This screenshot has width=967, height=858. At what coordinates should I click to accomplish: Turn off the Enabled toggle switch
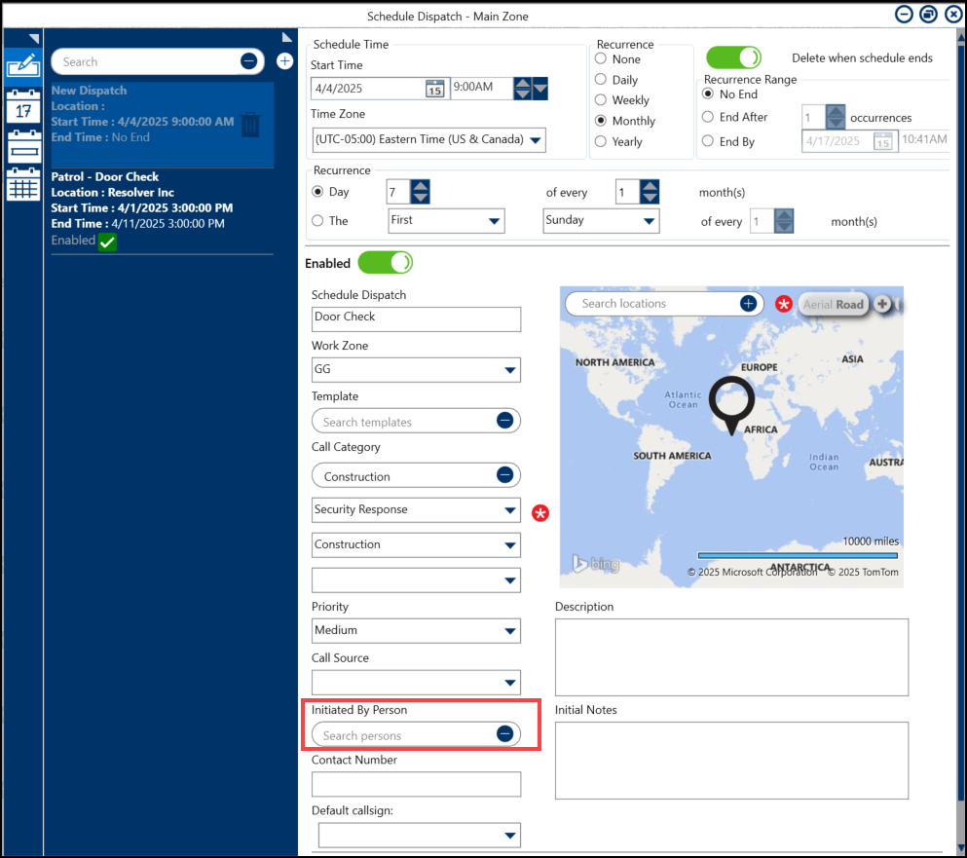pos(386,263)
